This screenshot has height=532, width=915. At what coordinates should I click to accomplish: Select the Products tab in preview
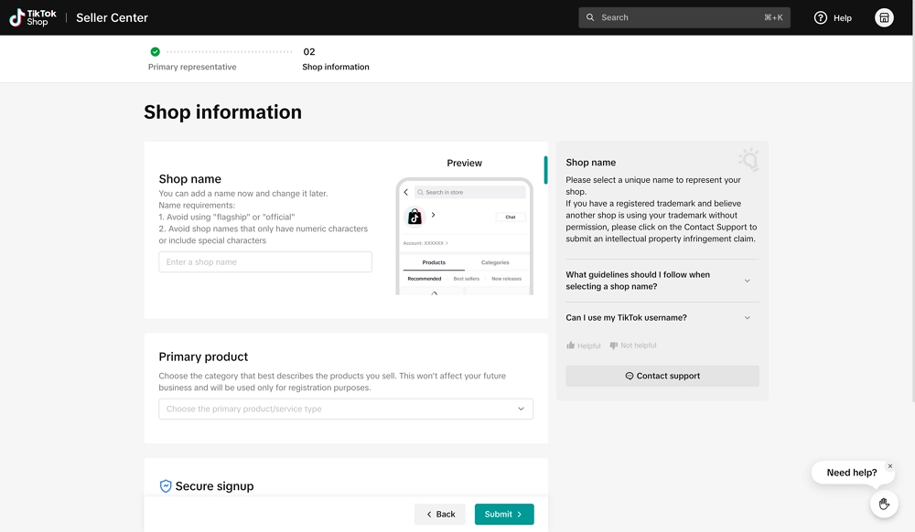tap(434, 262)
